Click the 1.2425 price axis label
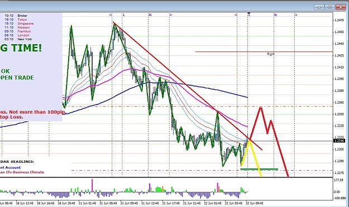 339,55
